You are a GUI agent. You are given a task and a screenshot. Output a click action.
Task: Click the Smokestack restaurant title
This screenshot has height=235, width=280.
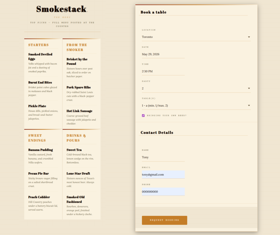pyautogui.click(x=62, y=9)
